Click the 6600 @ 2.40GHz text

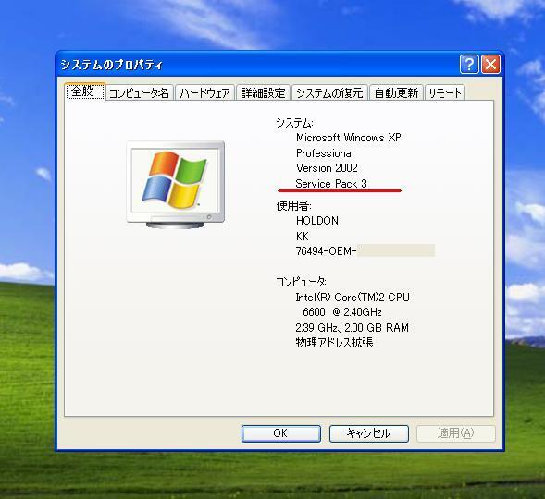point(342,312)
